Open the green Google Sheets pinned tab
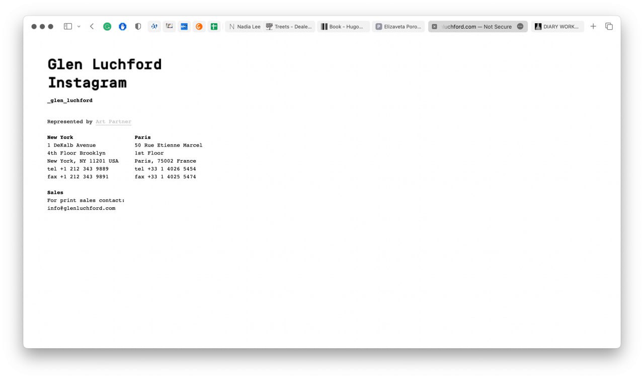 tap(214, 27)
